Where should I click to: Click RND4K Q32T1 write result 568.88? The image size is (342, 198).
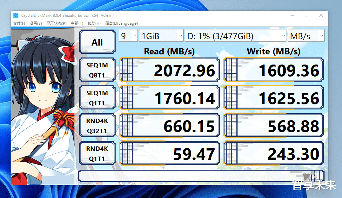[273, 125]
